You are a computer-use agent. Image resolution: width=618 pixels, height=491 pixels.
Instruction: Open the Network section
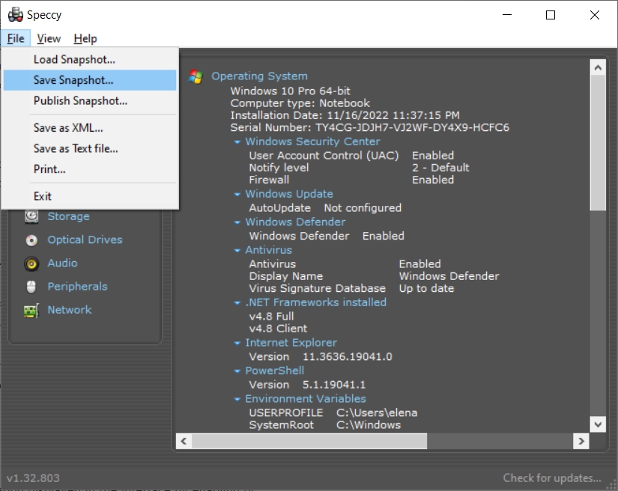coord(70,309)
